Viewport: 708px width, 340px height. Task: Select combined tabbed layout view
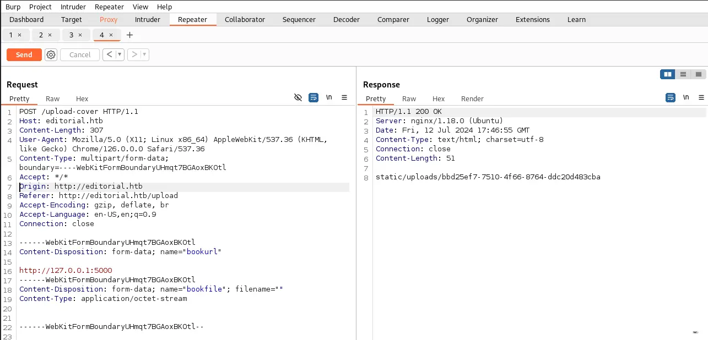tap(698, 74)
